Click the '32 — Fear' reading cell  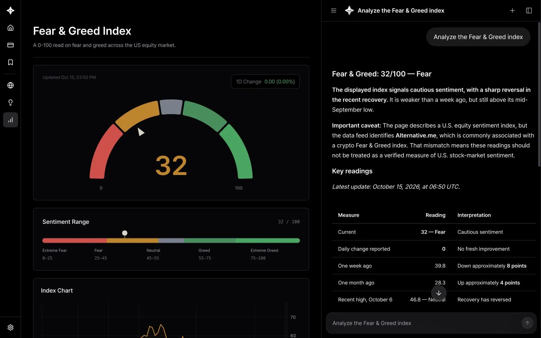(x=433, y=232)
